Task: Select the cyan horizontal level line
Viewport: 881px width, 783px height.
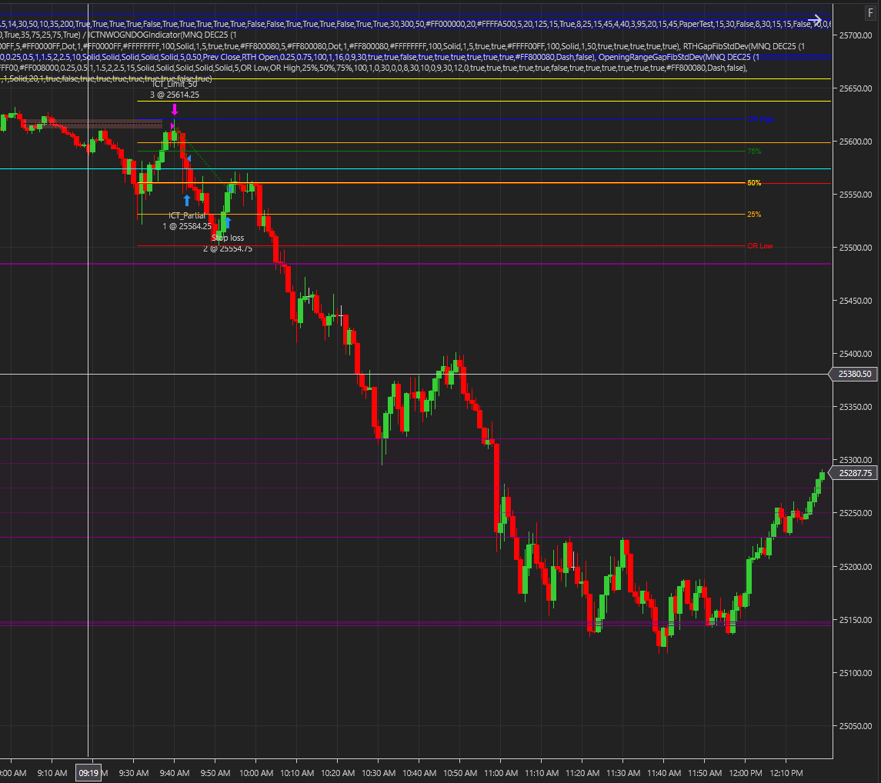Action: (415, 169)
